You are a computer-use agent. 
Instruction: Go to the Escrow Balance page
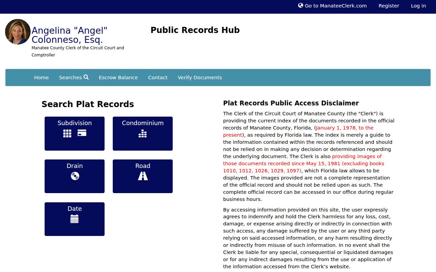click(118, 78)
